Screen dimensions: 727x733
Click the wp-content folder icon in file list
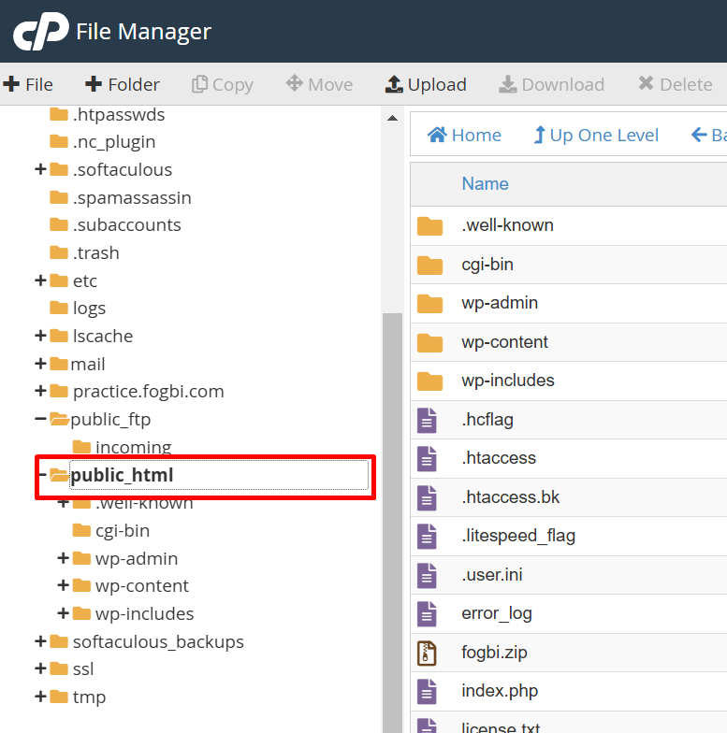pyautogui.click(x=429, y=342)
